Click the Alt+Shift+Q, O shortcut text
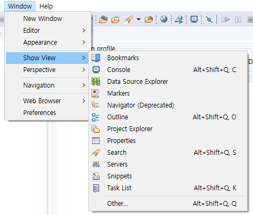Screen dimensions: 253x215 [x=215, y=117]
